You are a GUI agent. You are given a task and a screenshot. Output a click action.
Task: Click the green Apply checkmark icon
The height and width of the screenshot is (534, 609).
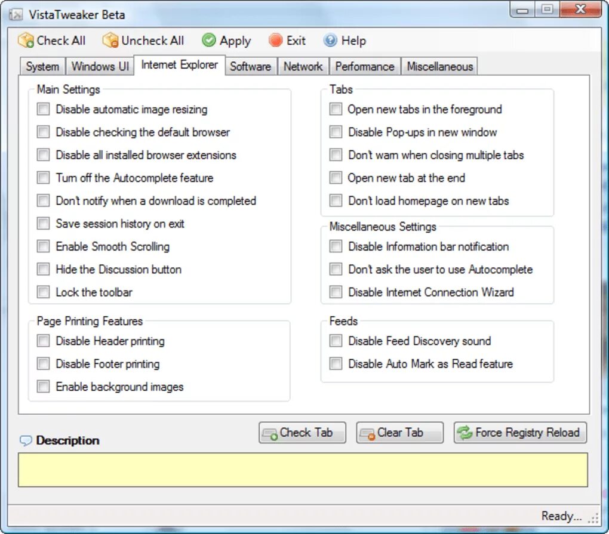(210, 41)
